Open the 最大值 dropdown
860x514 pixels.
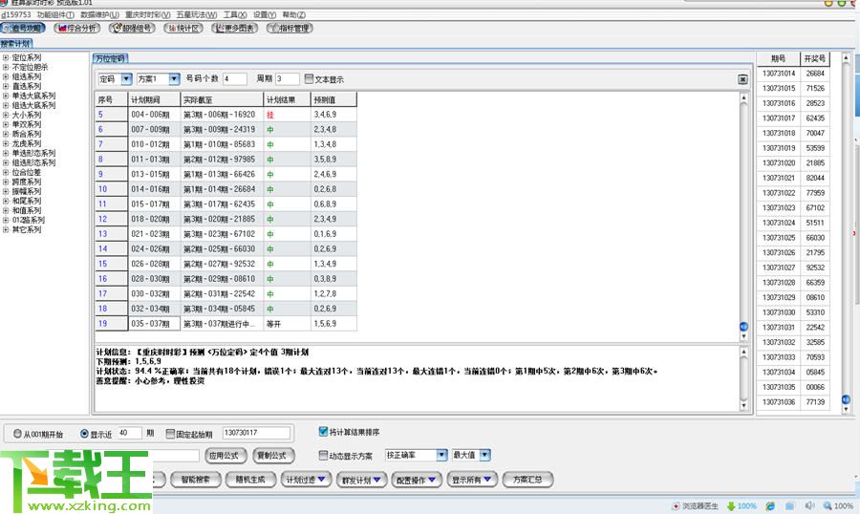pyautogui.click(x=484, y=455)
